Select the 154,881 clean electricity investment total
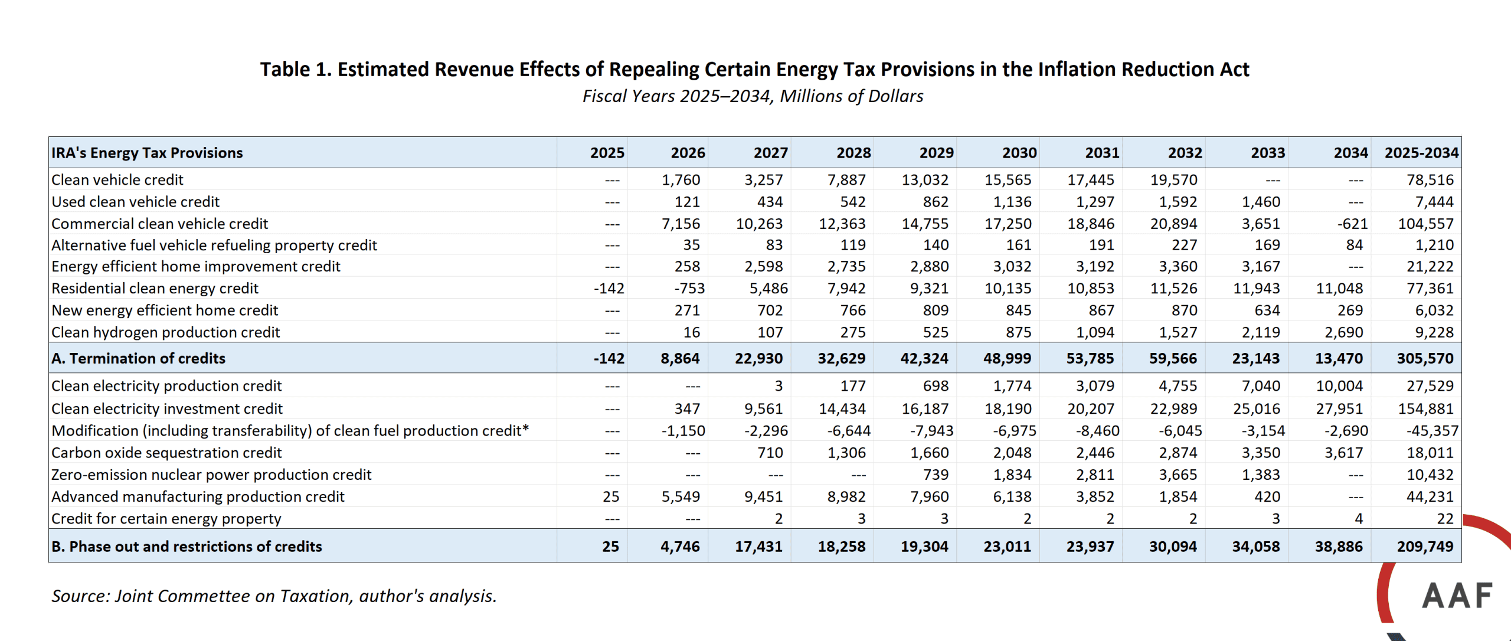The image size is (1511, 641). [x=1425, y=409]
